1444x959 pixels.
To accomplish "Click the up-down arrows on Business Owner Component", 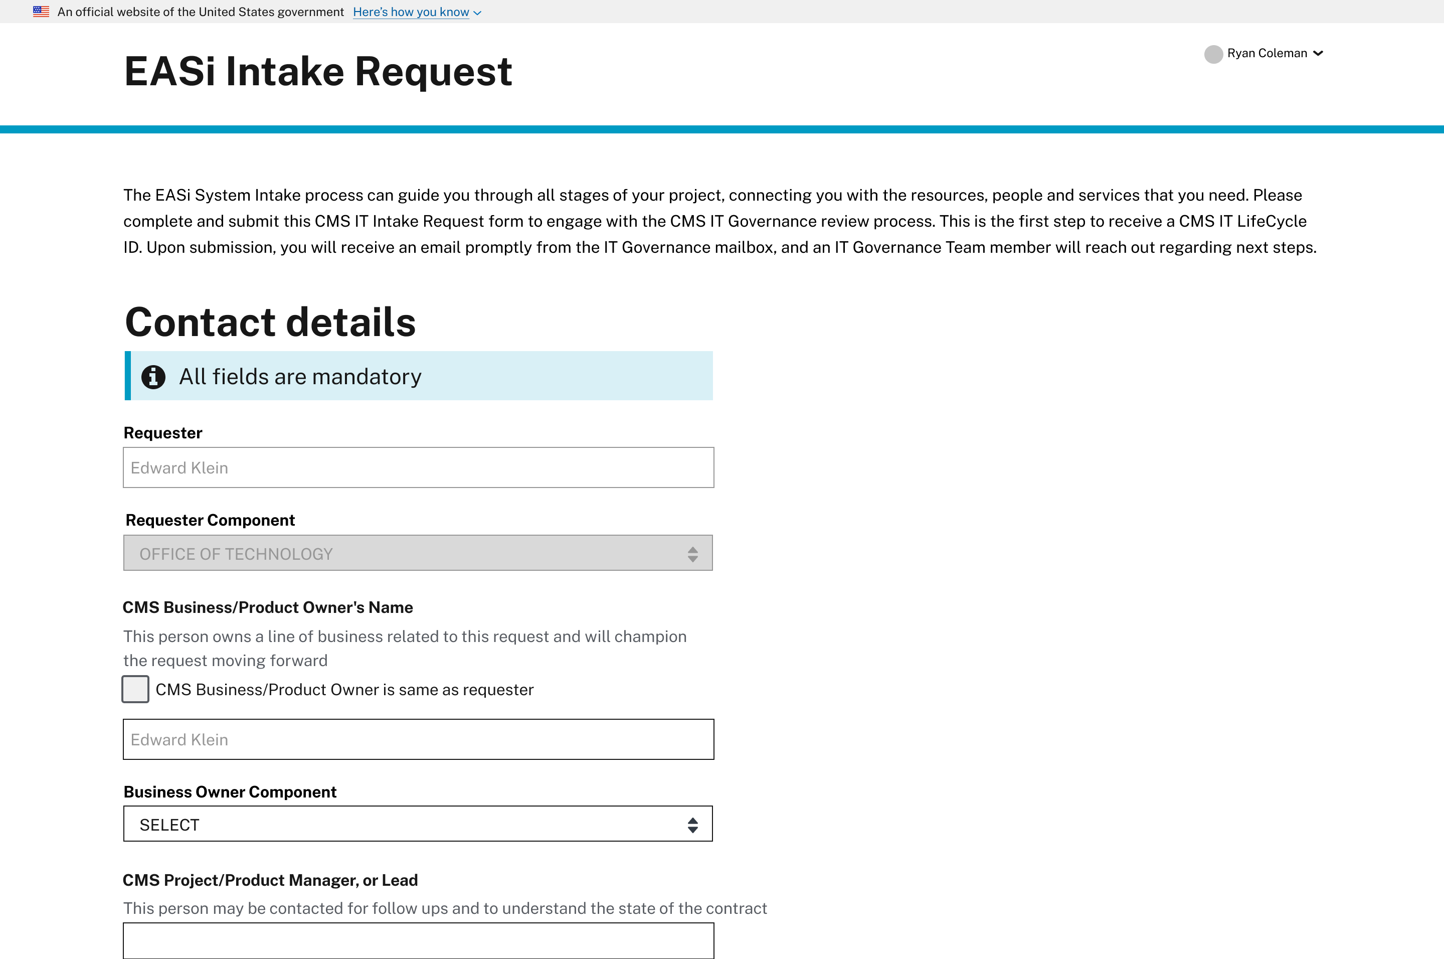I will 691,824.
